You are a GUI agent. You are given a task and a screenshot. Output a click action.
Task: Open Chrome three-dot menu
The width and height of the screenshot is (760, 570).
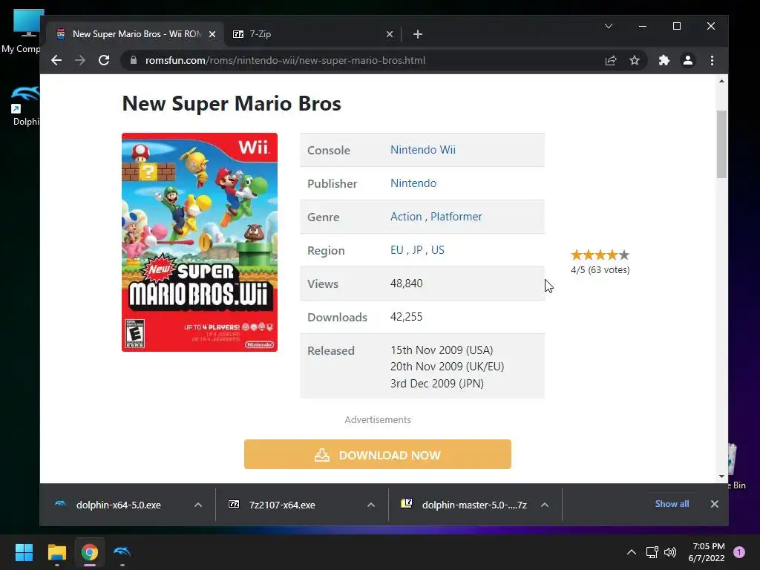coord(712,61)
